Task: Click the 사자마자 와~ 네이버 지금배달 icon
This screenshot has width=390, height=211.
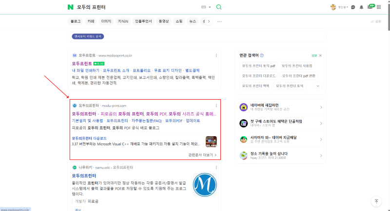Action: click(x=243, y=140)
